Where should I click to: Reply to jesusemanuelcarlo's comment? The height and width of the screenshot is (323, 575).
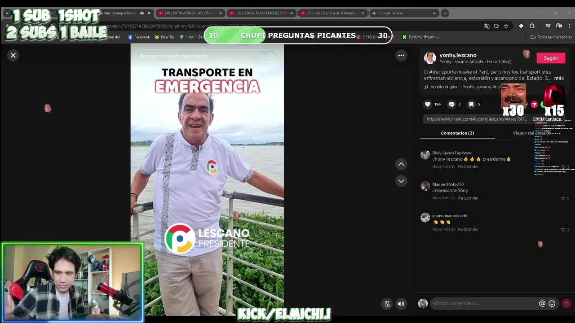[468, 229]
